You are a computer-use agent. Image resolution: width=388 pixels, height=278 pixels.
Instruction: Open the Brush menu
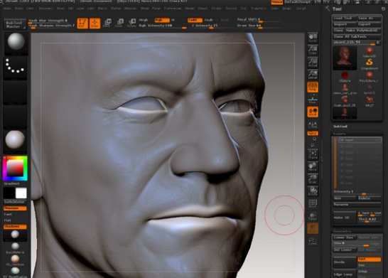(x=18, y=9)
